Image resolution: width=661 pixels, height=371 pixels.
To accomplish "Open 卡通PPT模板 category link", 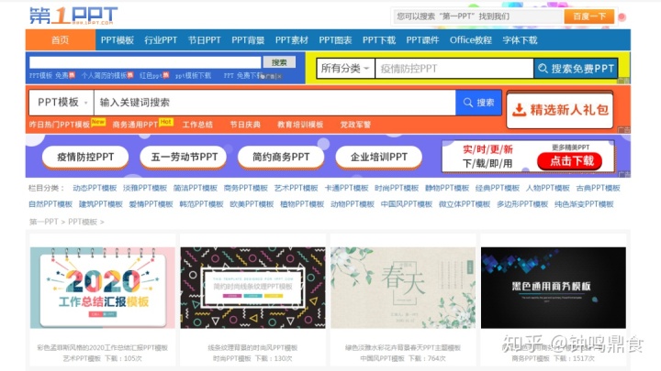I will point(346,188).
